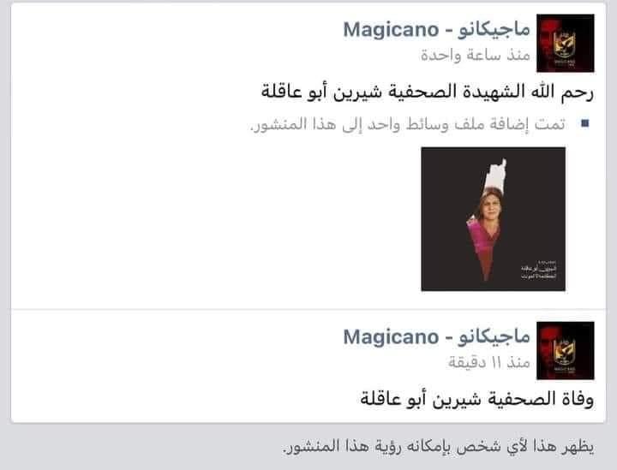Click the divider line between the two edit entries

point(308,309)
